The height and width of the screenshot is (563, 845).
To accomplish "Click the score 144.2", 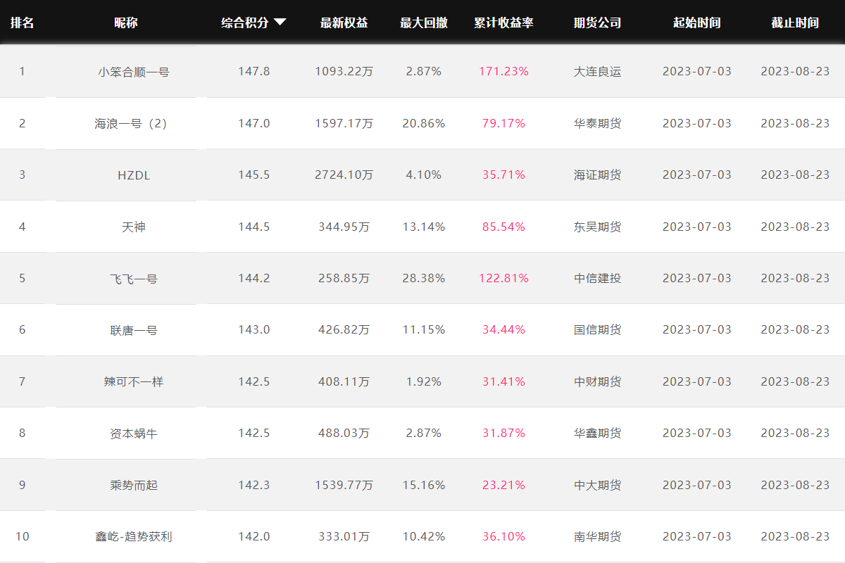I will click(x=254, y=278).
